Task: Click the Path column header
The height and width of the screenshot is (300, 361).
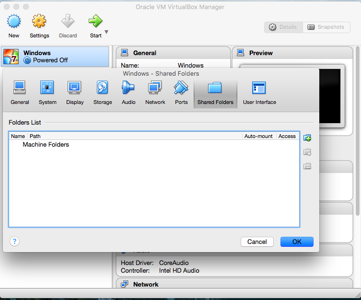Action: click(135, 136)
